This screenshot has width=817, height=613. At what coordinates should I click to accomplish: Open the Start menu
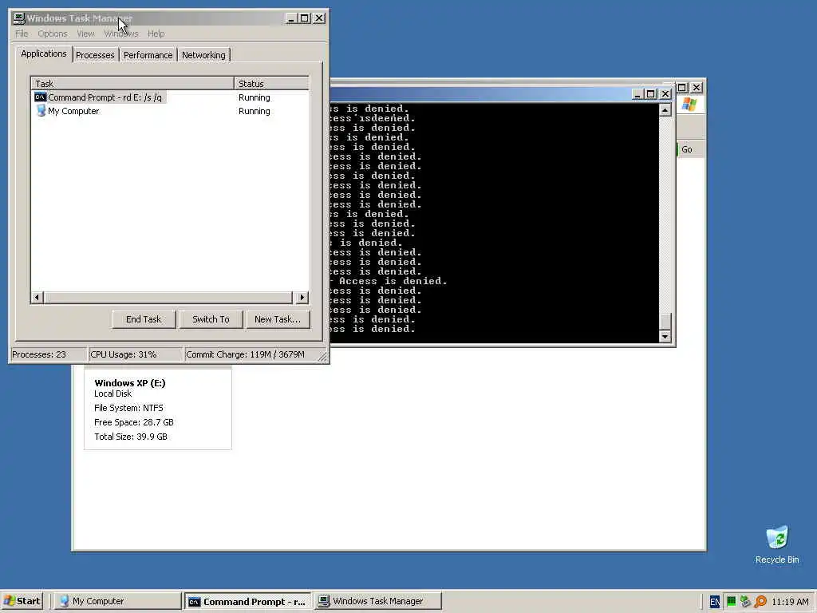pyautogui.click(x=22, y=601)
